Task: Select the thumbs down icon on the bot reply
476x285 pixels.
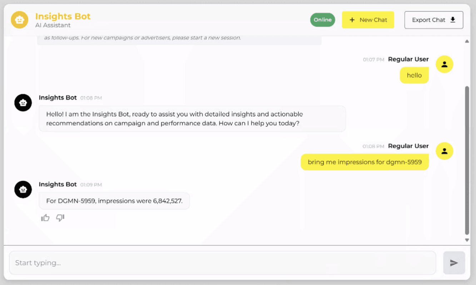Action: (60, 217)
